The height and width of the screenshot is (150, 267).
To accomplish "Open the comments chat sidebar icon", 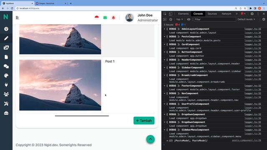I will (x=6, y=66).
